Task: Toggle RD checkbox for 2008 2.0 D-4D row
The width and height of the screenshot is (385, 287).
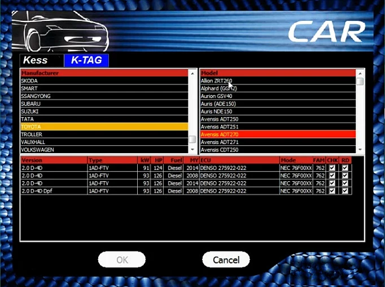Action: pos(345,176)
